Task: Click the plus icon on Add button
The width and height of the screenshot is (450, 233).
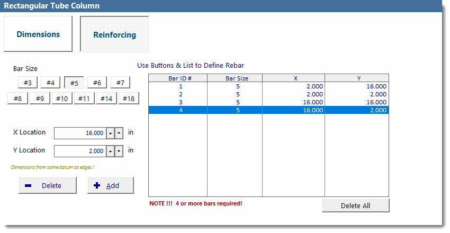Action: [x=97, y=185]
